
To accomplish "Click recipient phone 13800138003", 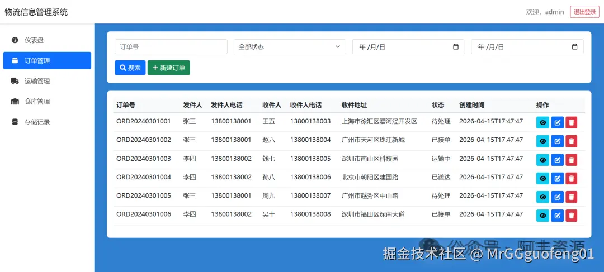I will (x=310, y=121).
